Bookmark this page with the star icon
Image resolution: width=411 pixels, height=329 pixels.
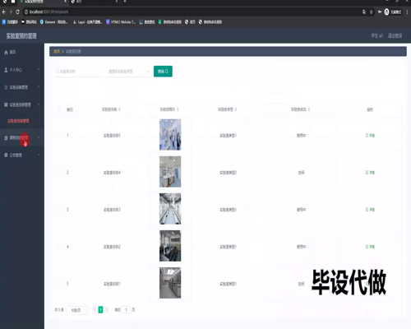point(372,12)
